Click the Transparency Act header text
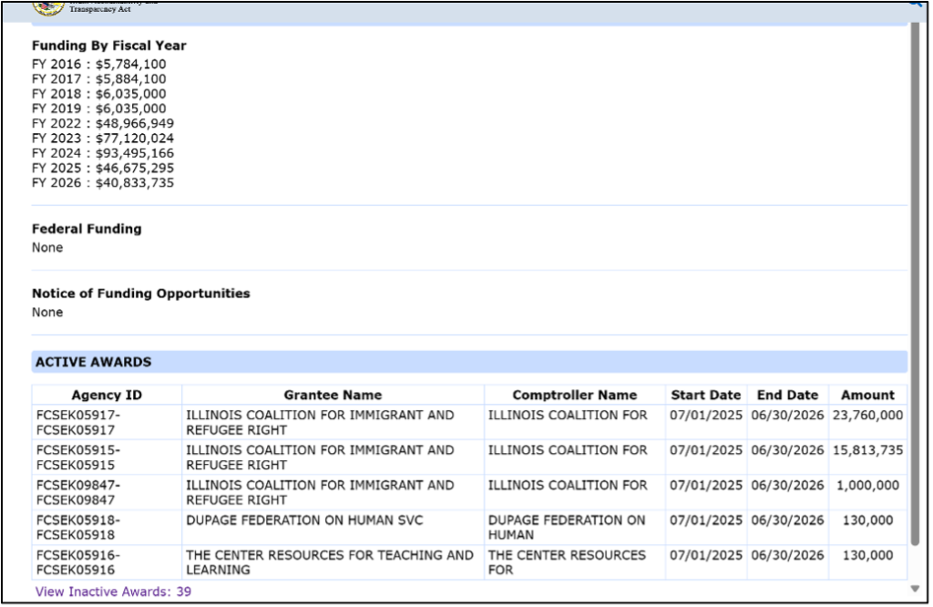The width and height of the screenshot is (933, 607). (100, 9)
